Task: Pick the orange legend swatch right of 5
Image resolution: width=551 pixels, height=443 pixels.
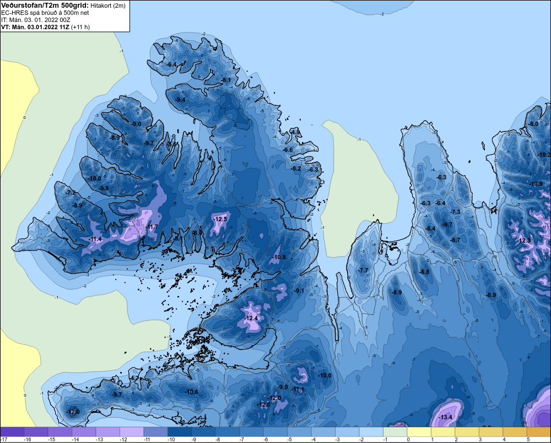Action: pos(539,432)
